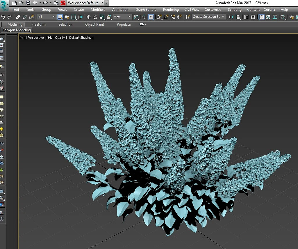Open Create Selection Set dropdown

[x=208, y=17]
